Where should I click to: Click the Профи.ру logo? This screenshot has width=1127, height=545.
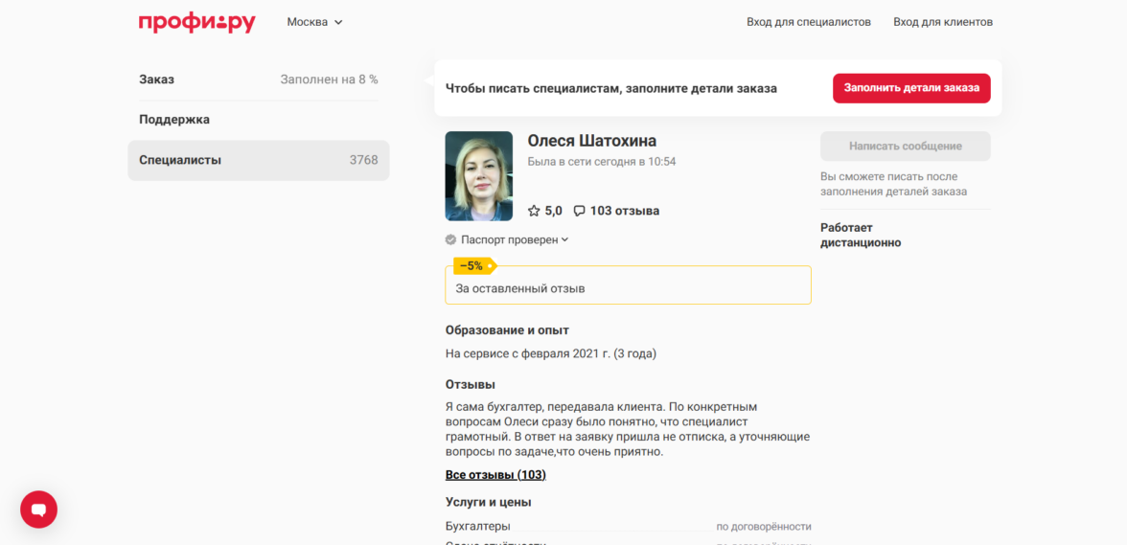coord(196,22)
